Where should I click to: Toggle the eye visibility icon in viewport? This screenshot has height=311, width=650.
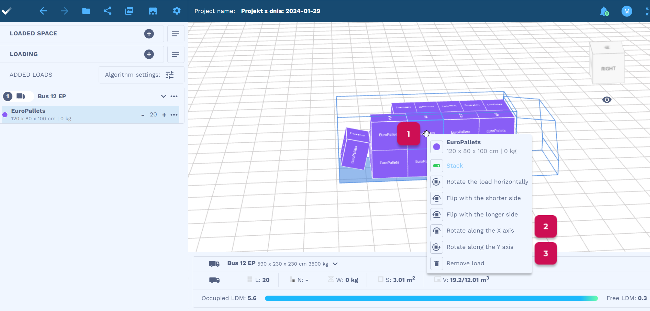(x=607, y=100)
